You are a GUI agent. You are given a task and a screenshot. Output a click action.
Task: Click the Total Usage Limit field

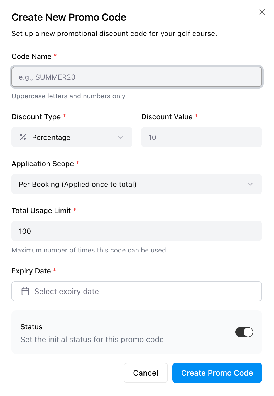coord(137,231)
